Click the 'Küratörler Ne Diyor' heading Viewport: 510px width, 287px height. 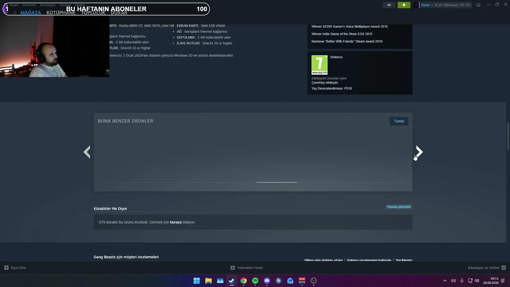click(110, 209)
